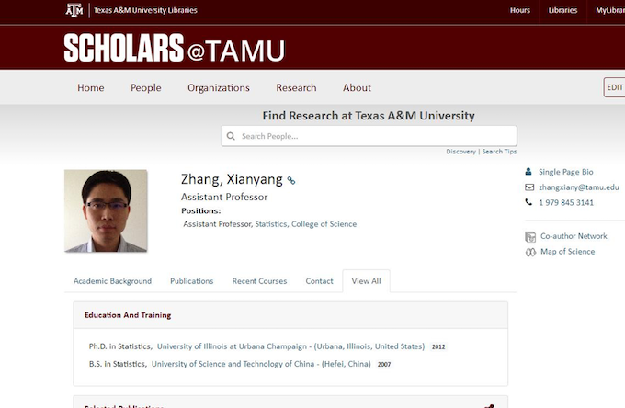Switch to the Academic Background tab

pos(112,281)
